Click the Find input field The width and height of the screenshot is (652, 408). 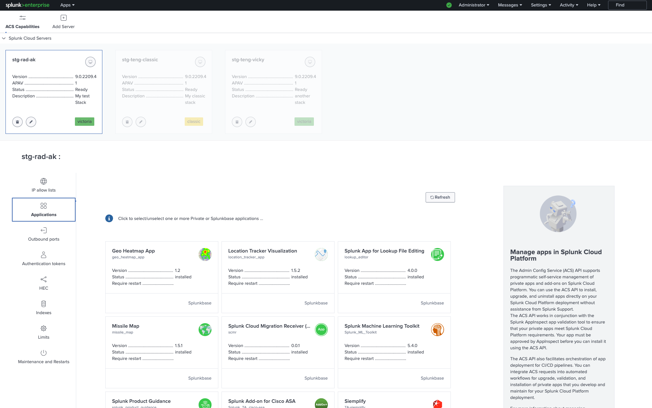[627, 5]
